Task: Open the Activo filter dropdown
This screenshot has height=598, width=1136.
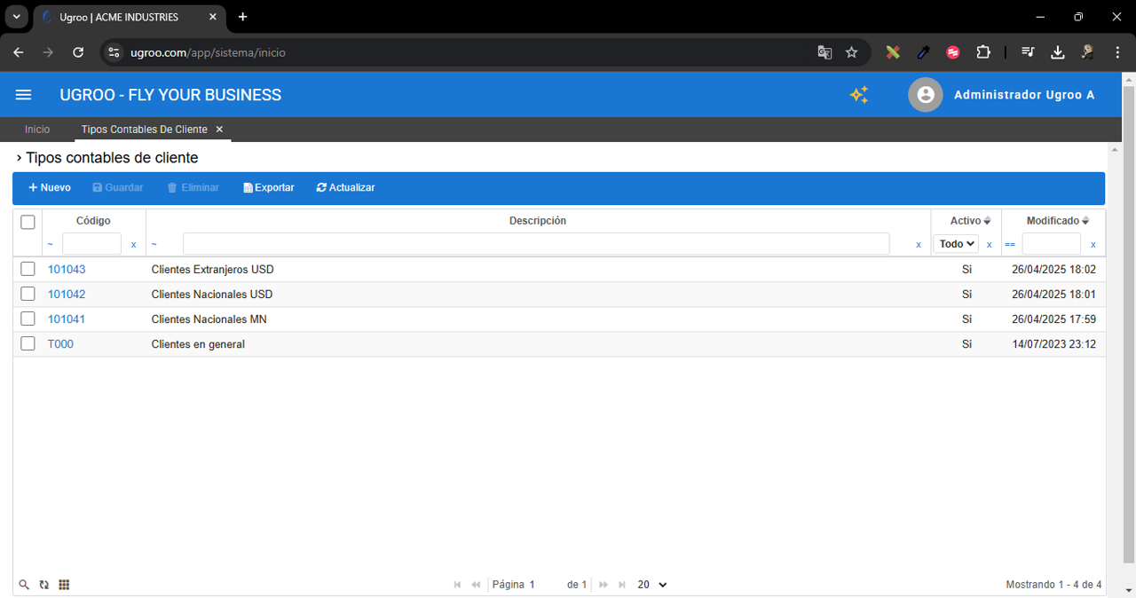Action: point(957,244)
